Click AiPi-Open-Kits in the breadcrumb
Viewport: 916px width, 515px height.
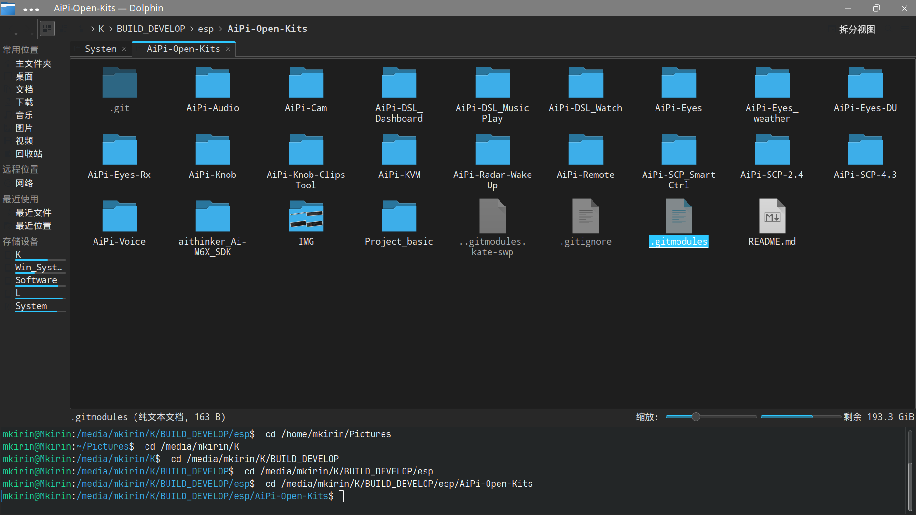coord(267,29)
